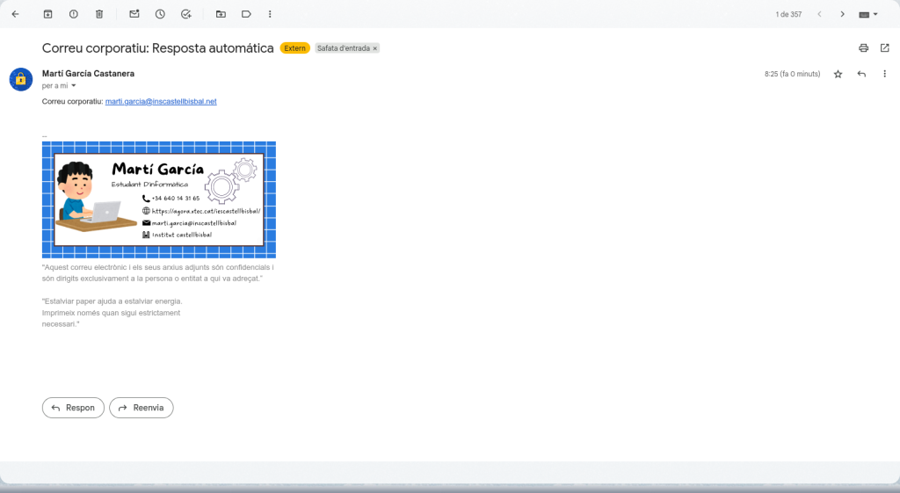The width and height of the screenshot is (900, 493).
Task: Delete the email with the trash icon
Action: click(98, 14)
